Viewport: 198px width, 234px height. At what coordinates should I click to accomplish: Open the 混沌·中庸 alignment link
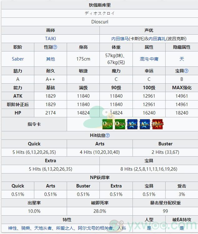pos(149,59)
